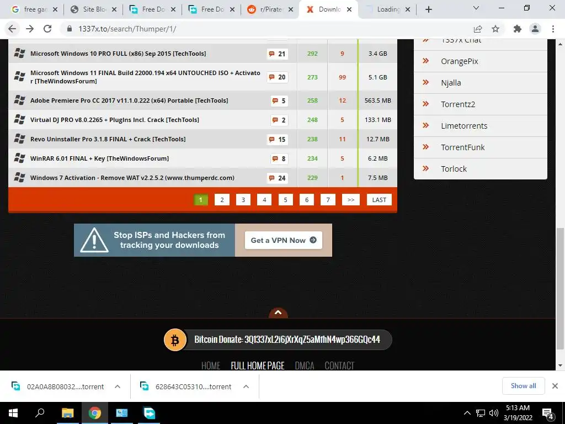Click CONTACT footer link
565x424 pixels.
pos(339,365)
